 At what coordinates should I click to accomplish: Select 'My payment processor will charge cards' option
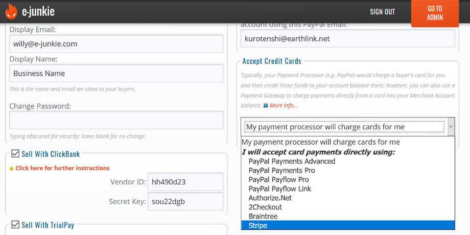coord(321,142)
